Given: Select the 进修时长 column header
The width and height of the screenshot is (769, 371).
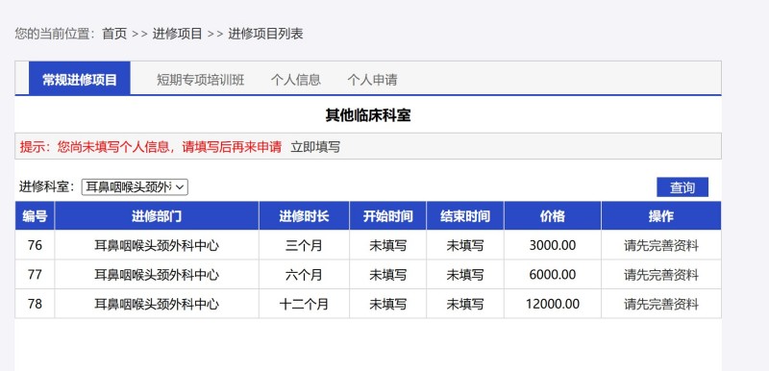Looking at the screenshot, I should click(304, 215).
